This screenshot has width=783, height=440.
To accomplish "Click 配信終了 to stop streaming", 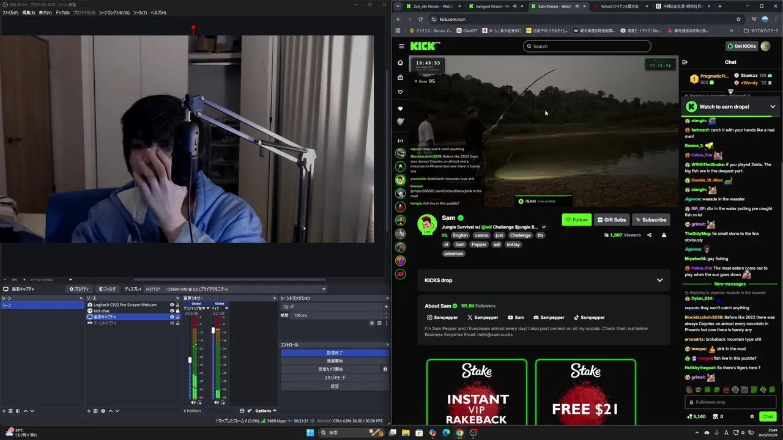I will (335, 353).
